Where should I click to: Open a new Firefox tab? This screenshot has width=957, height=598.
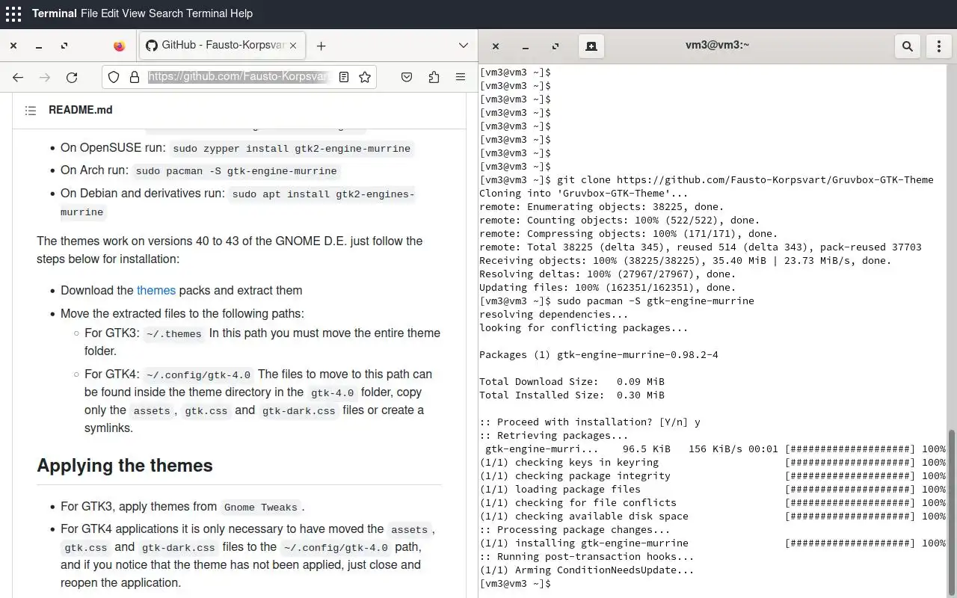point(321,46)
